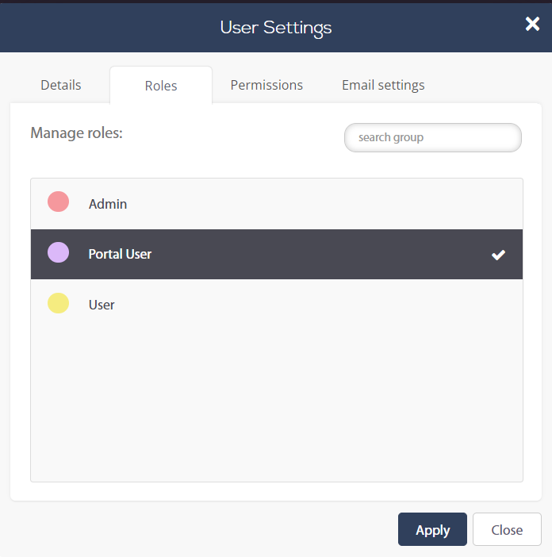Deselect the Portal User role row
This screenshot has width=552, height=557.
coord(277,255)
